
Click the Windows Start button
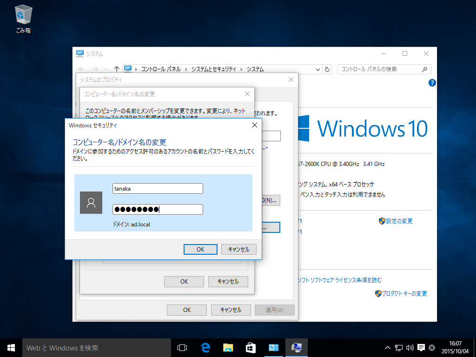[x=11, y=348]
